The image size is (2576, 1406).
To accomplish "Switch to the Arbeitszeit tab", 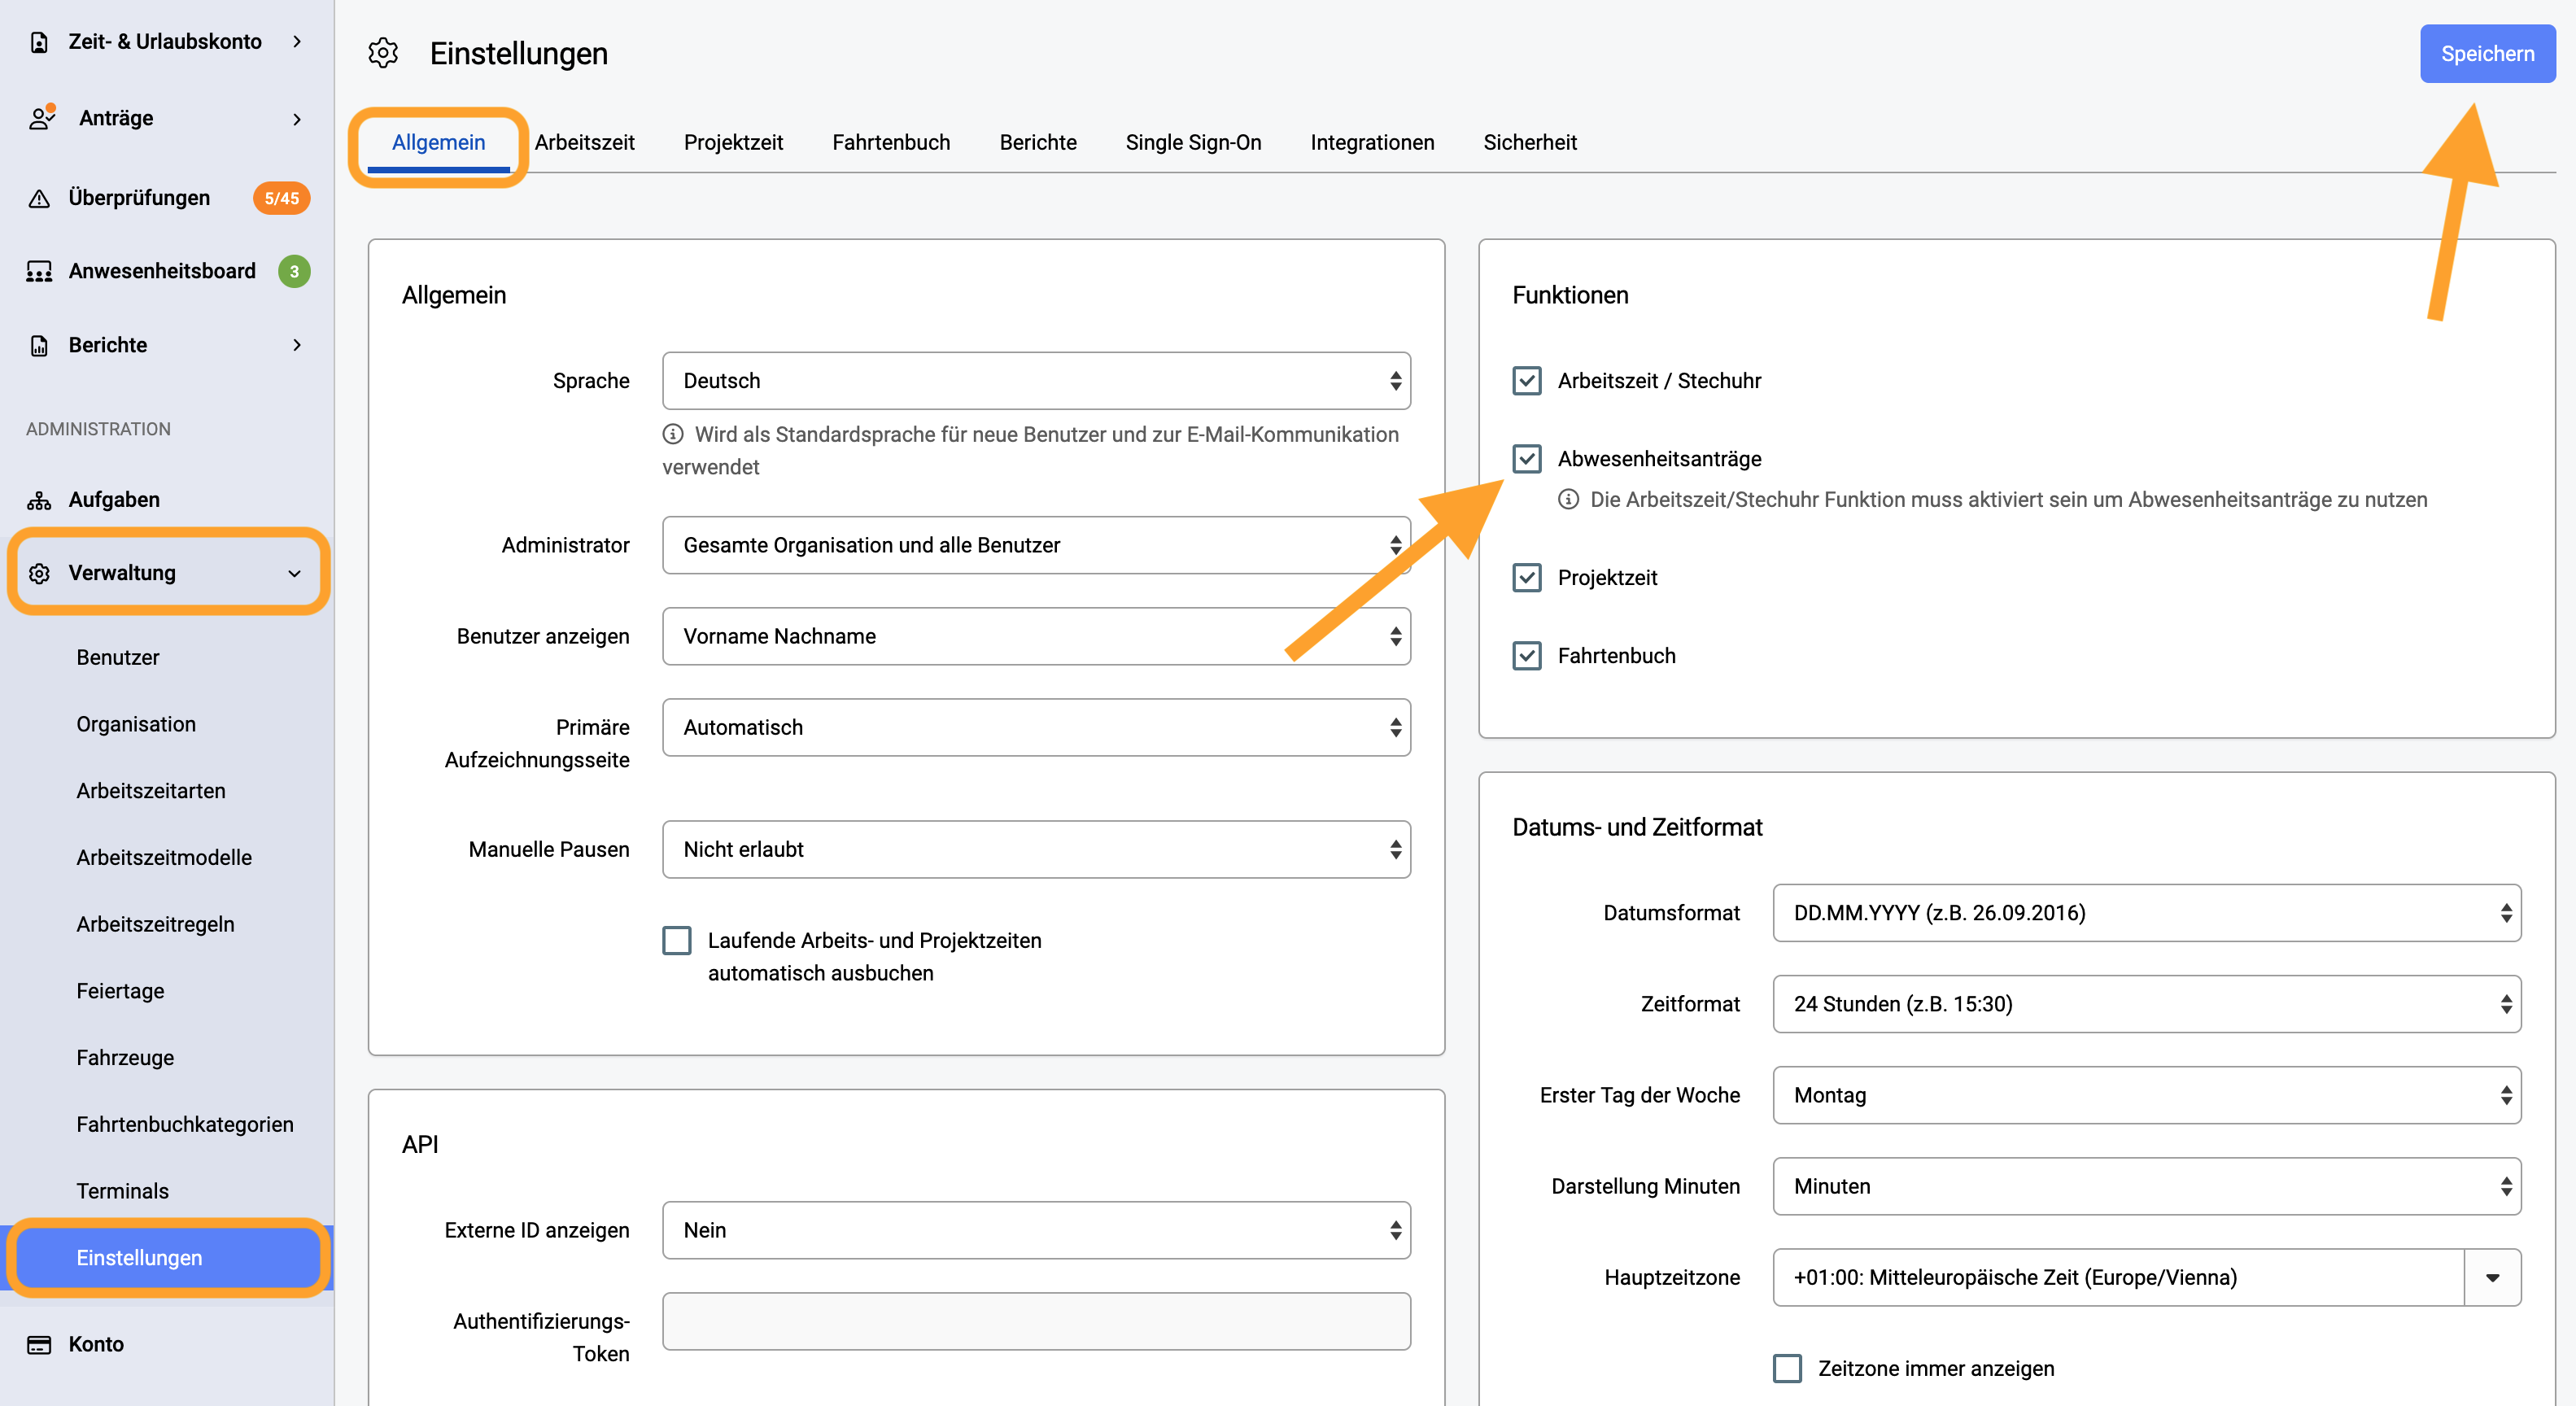I will point(585,143).
